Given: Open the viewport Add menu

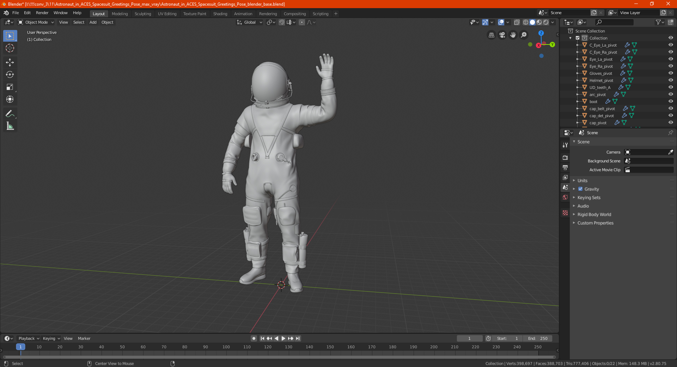Looking at the screenshot, I should [x=93, y=22].
